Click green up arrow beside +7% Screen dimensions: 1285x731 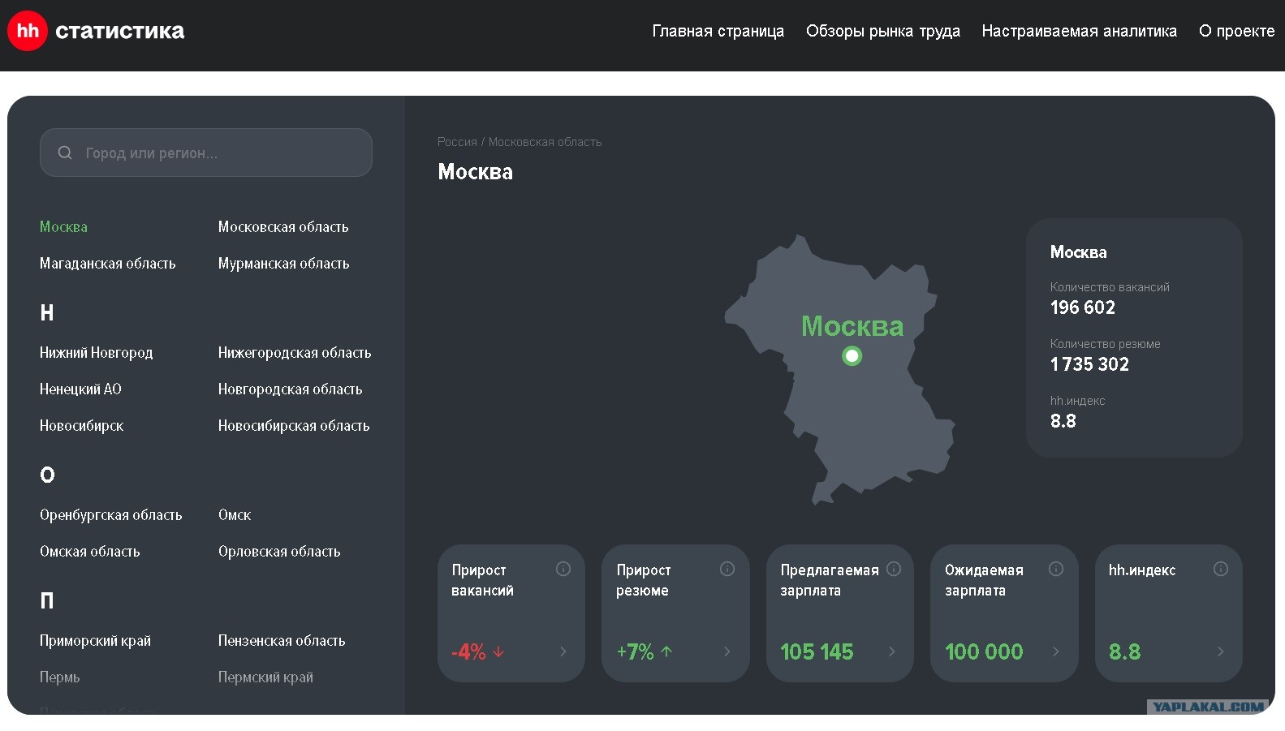click(666, 651)
